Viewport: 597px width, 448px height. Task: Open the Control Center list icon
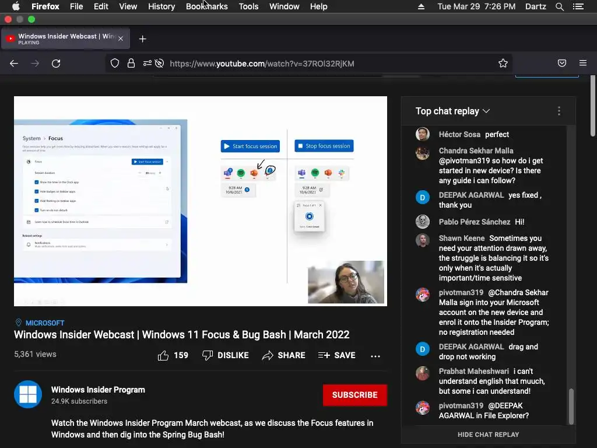tap(578, 6)
